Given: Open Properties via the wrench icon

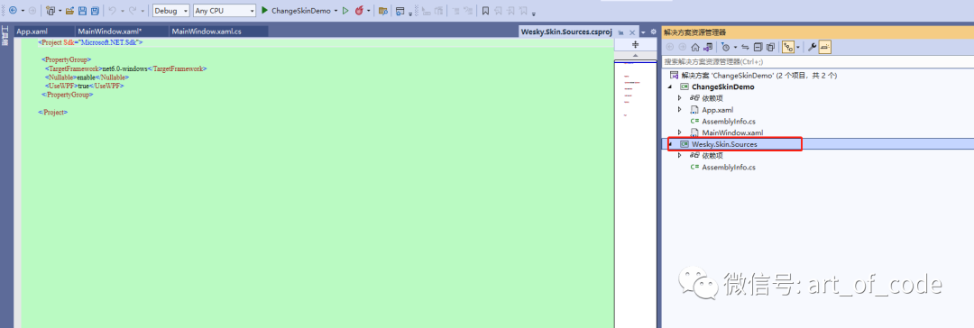Looking at the screenshot, I should [812, 47].
